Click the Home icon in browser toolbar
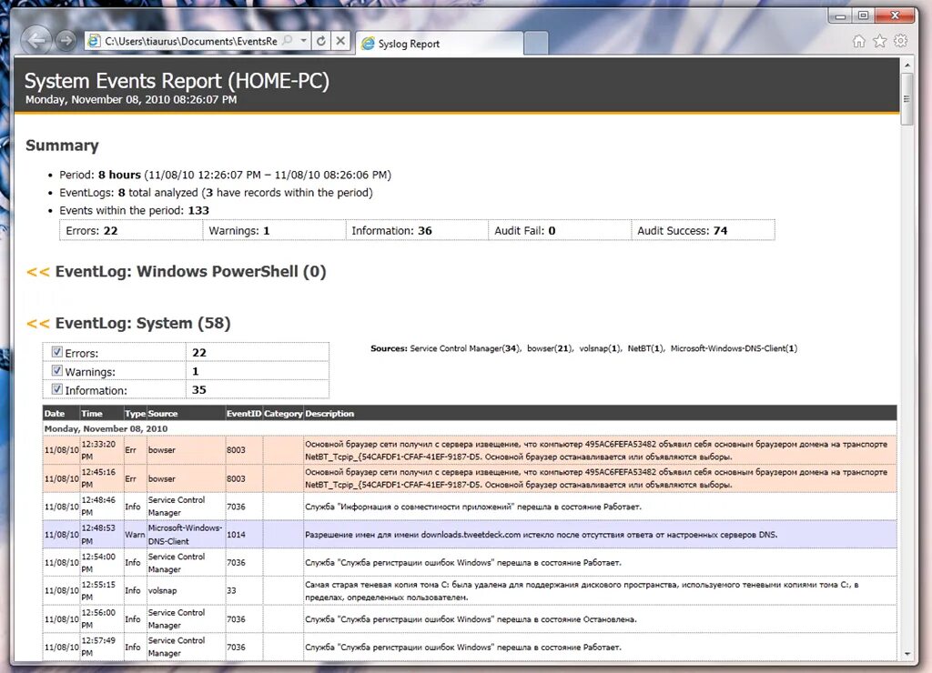 pyautogui.click(x=859, y=40)
